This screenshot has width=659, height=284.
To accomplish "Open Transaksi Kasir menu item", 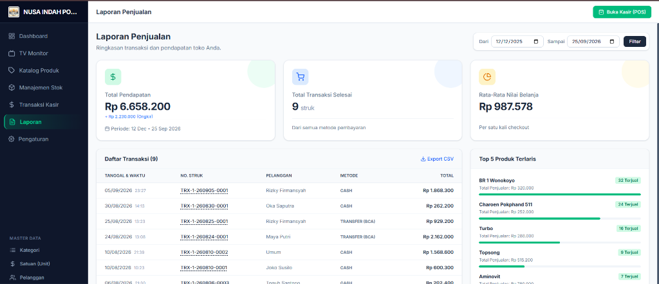I will [x=44, y=105].
